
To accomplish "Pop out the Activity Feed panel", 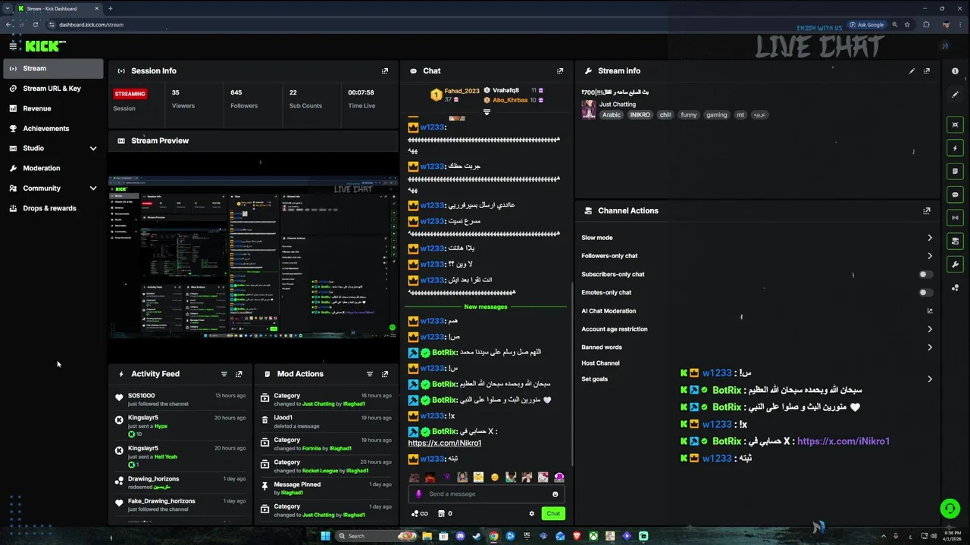I will (x=239, y=374).
